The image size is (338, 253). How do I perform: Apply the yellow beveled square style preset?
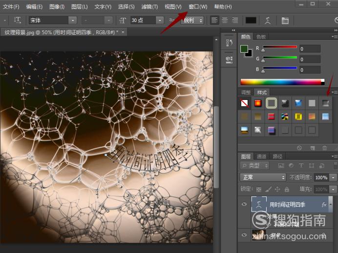pyautogui.click(x=298, y=117)
